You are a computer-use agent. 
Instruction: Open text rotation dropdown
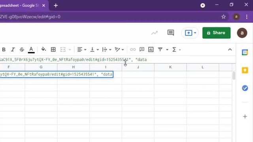click(119, 49)
